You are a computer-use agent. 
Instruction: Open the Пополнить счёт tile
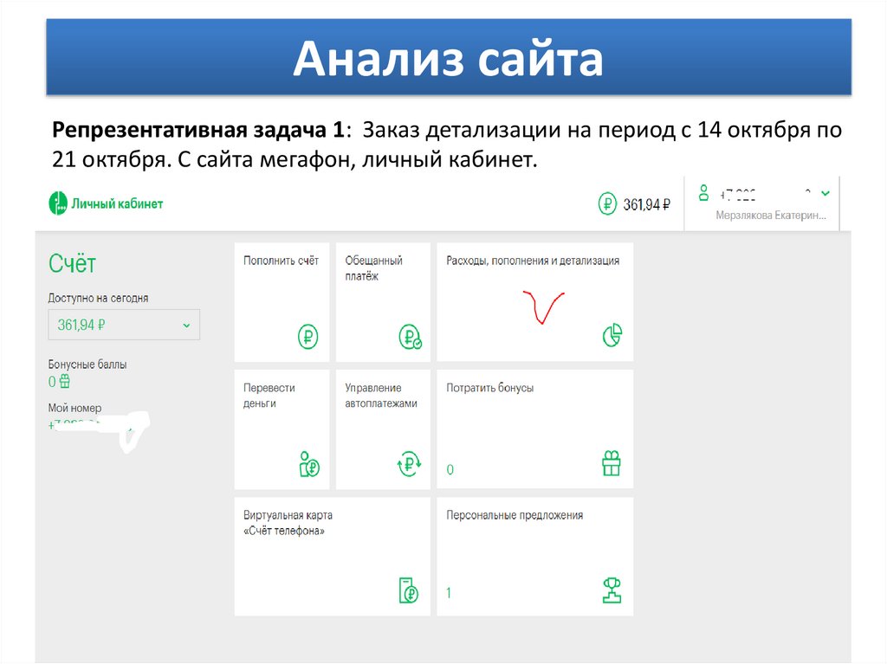pos(282,303)
